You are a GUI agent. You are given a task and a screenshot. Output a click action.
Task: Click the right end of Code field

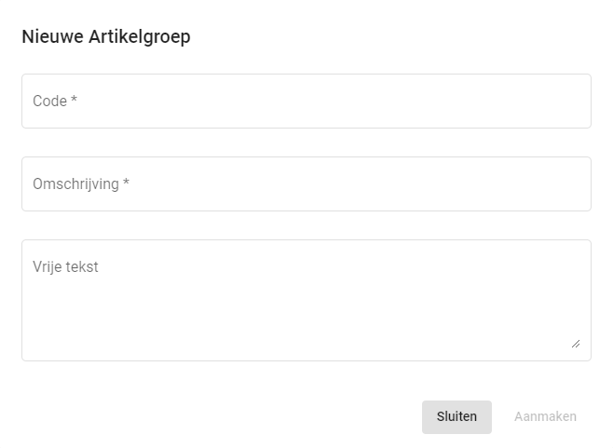point(568,101)
